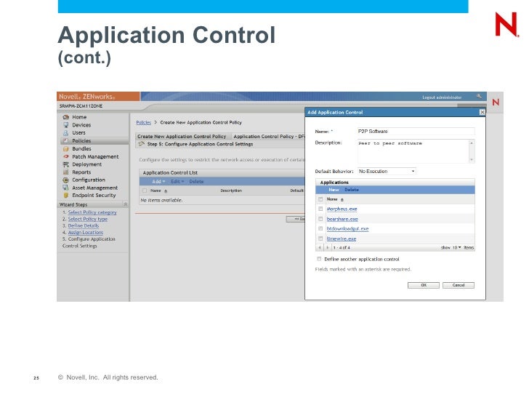Click the Policies icon in sidebar

point(66,141)
